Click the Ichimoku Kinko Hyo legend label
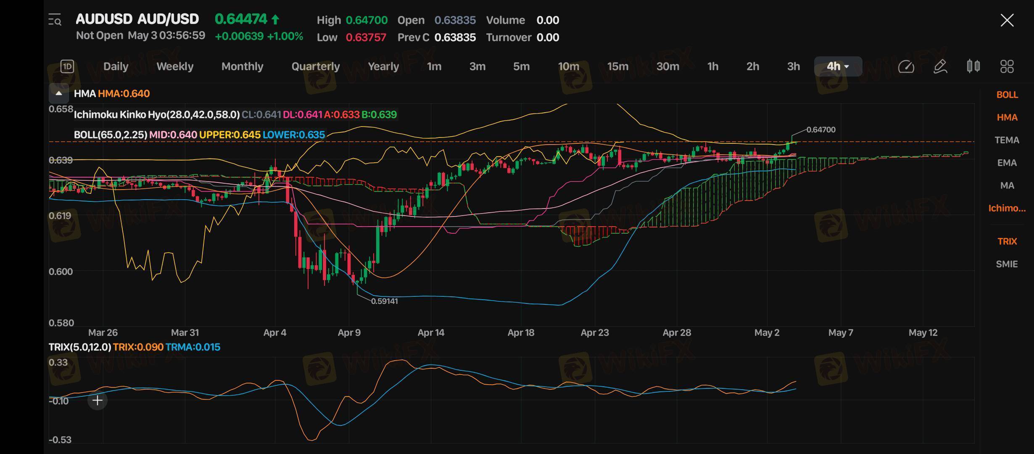The image size is (1034, 454). click(x=156, y=114)
